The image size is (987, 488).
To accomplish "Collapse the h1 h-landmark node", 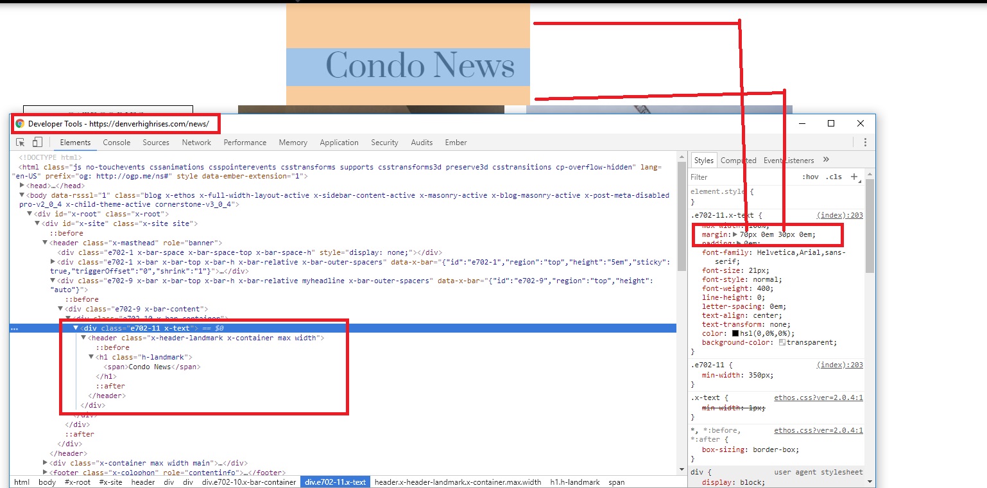I will 91,357.
